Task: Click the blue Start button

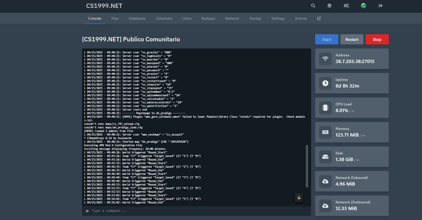Action: 327,39
